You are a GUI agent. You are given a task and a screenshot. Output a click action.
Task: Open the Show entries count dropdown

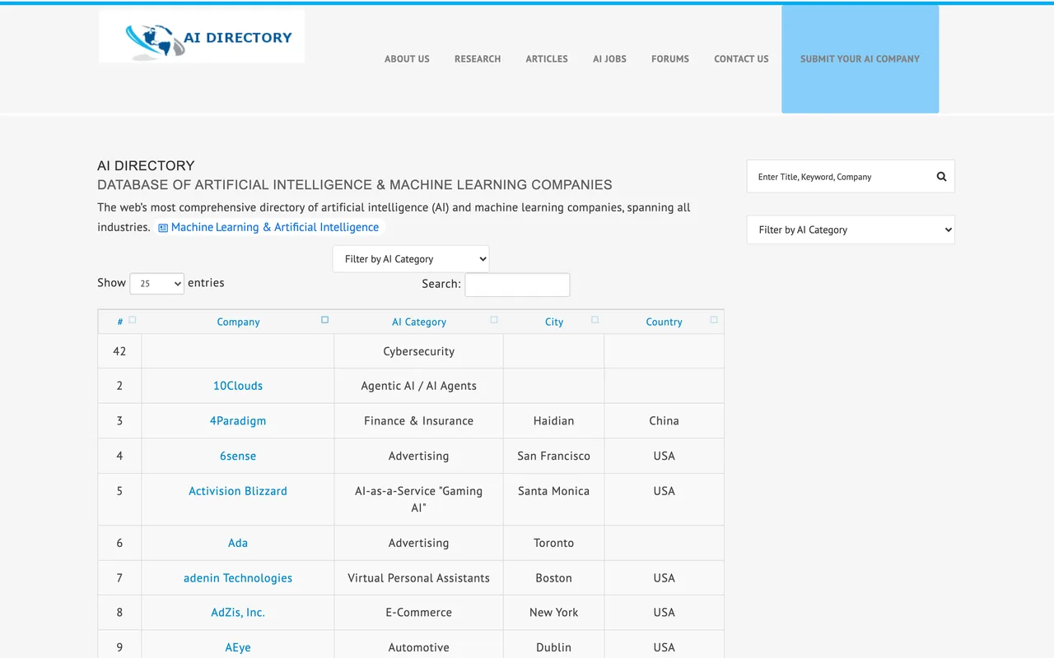pyautogui.click(x=156, y=284)
